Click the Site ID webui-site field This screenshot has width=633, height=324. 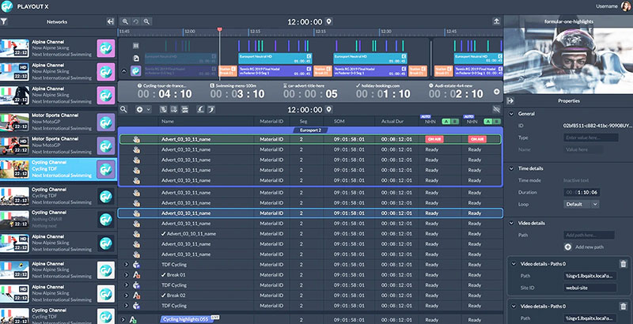[589, 288]
